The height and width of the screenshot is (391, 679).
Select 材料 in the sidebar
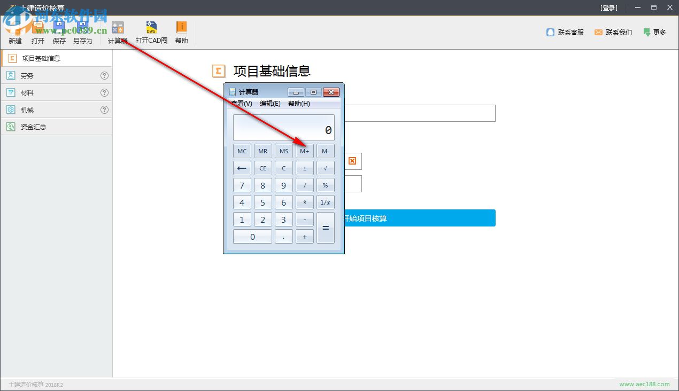click(57, 93)
